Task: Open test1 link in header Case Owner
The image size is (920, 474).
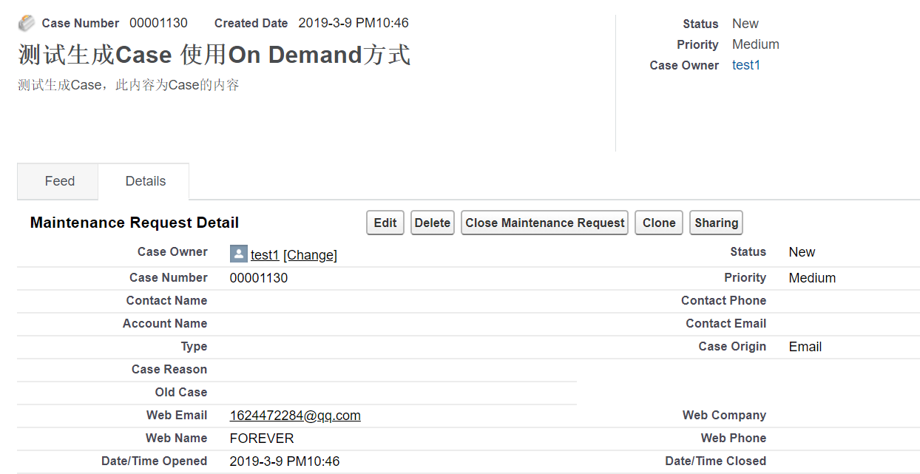Action: [x=746, y=65]
